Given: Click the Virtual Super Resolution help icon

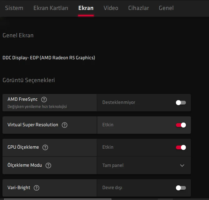Looking at the screenshot, I should click(x=65, y=125).
